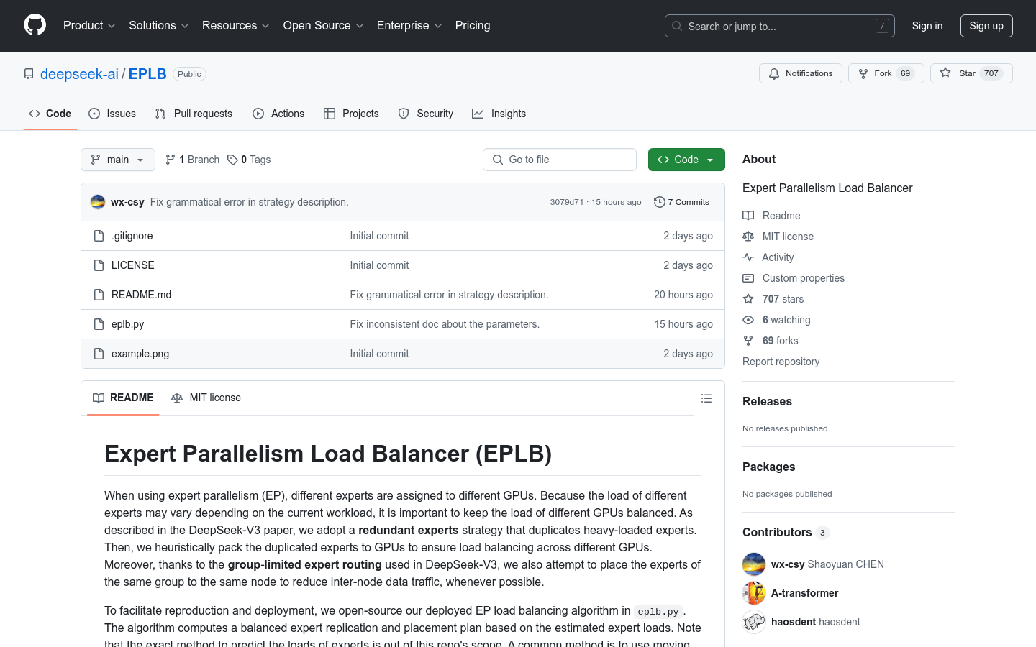Click the Releases heading link
Screen dimensions: 1036x647
click(x=767, y=401)
